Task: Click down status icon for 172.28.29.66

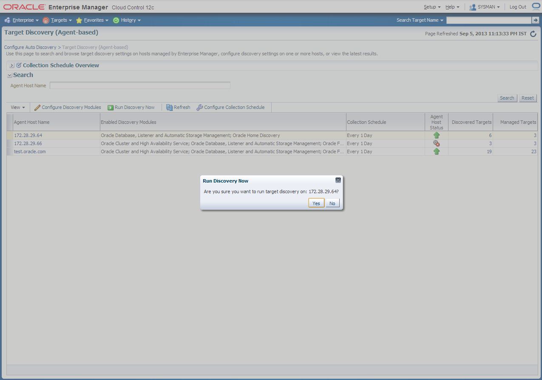Action: pyautogui.click(x=437, y=143)
